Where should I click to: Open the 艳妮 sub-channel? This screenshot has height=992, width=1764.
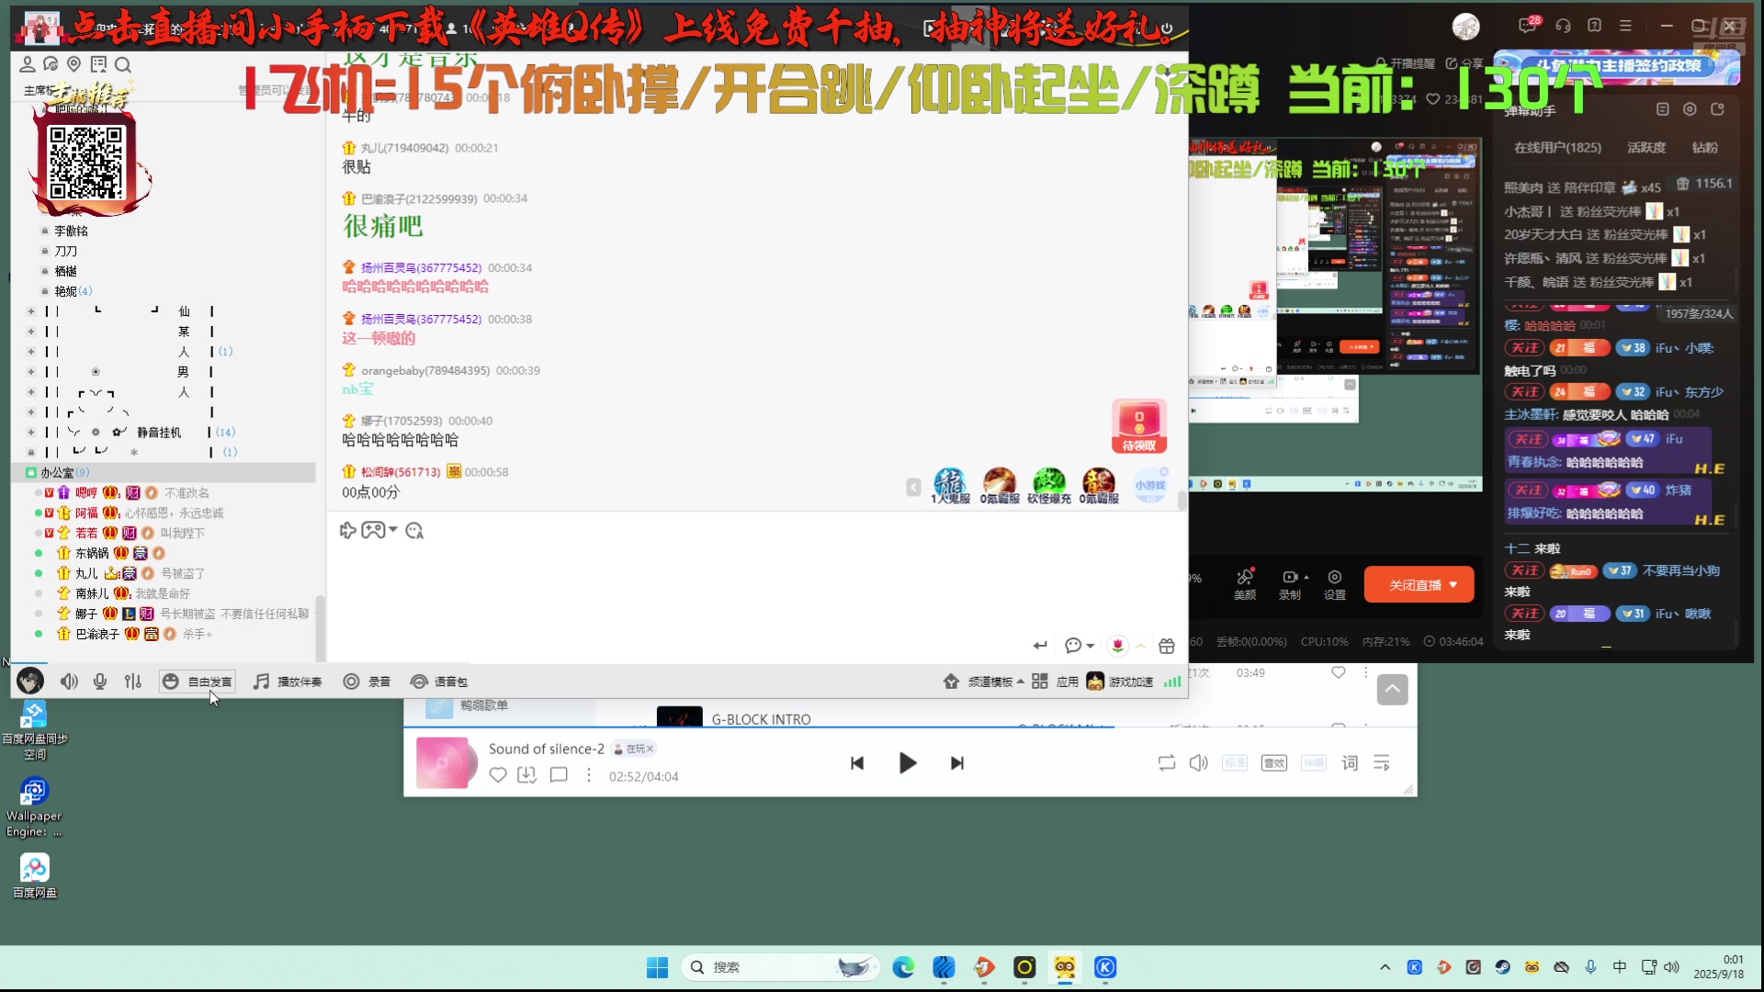point(65,291)
